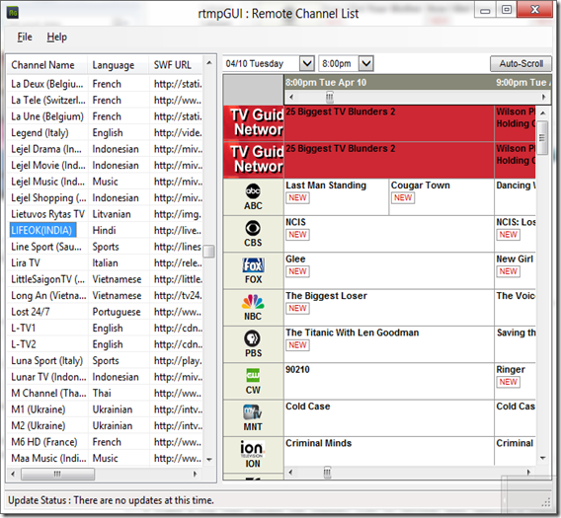Click channel list scroll down arrow
Image resolution: width=561 pixels, height=518 pixels.
[x=209, y=460]
